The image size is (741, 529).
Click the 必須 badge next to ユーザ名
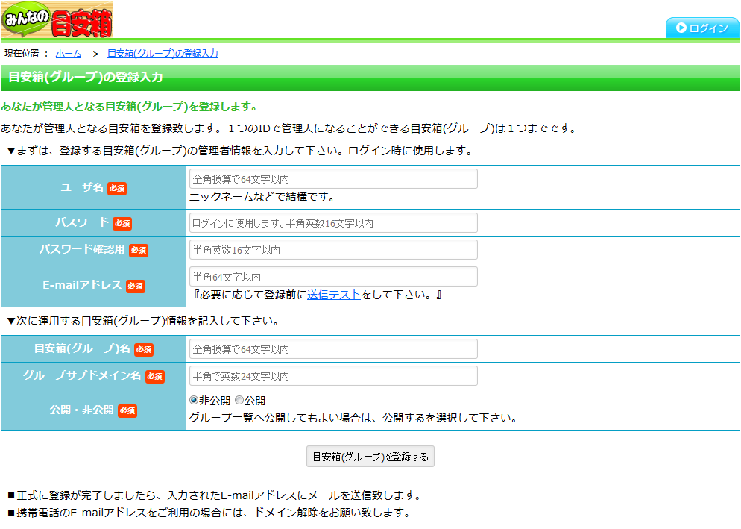(117, 189)
